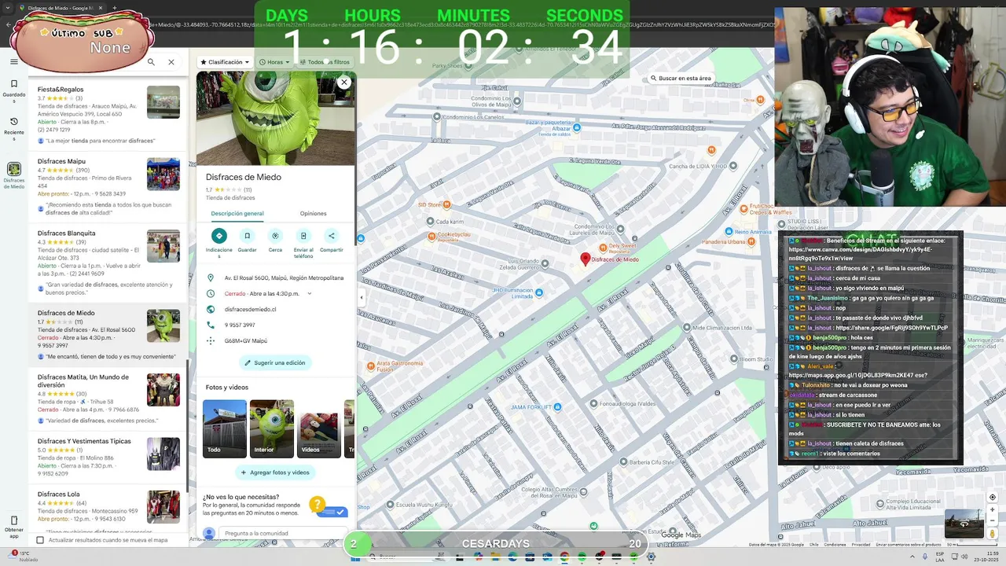Click Enviar al teléfono icon
1006x566 pixels.
303,236
